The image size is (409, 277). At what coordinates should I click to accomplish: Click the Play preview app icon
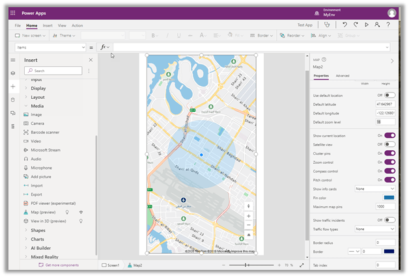click(x=367, y=25)
